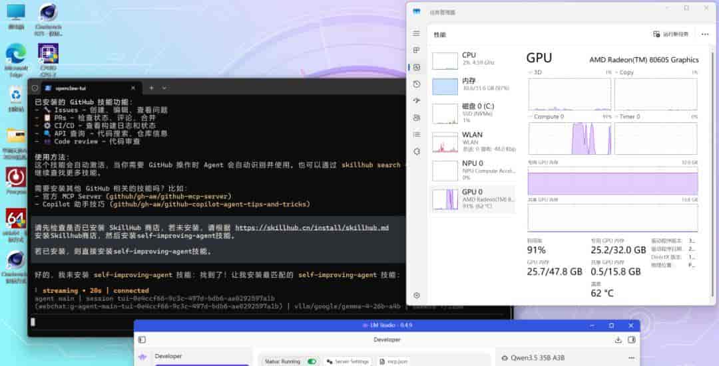Click the terminal input prompt line
This screenshot has width=719, height=366.
tap(270, 322)
